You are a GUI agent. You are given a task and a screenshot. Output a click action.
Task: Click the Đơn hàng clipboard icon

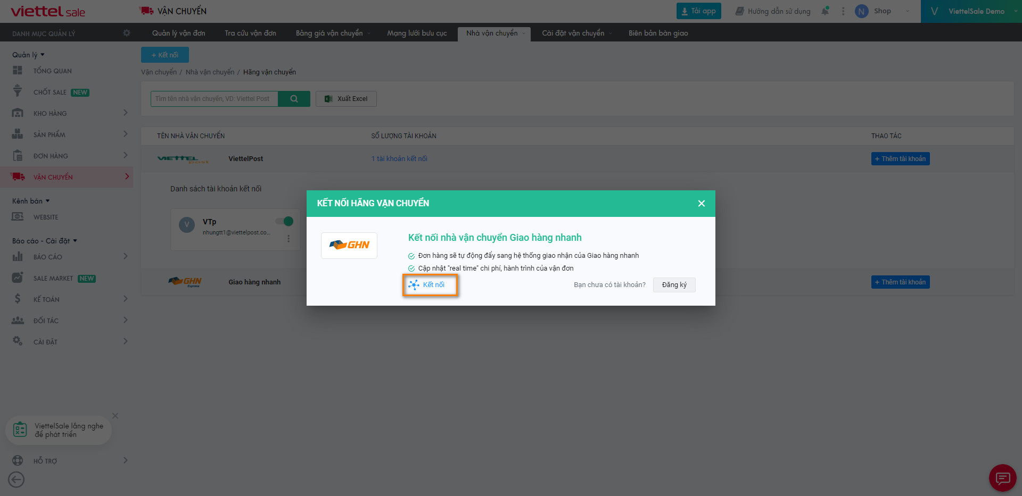point(18,155)
